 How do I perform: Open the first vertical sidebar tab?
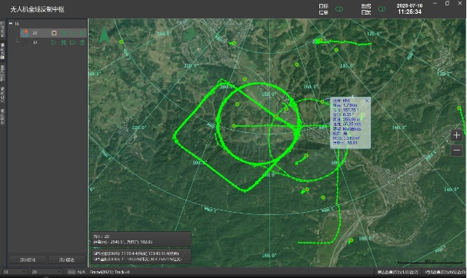pyautogui.click(x=2, y=29)
